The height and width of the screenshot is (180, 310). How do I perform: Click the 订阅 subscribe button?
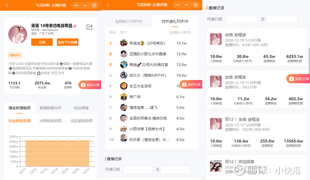42,42
